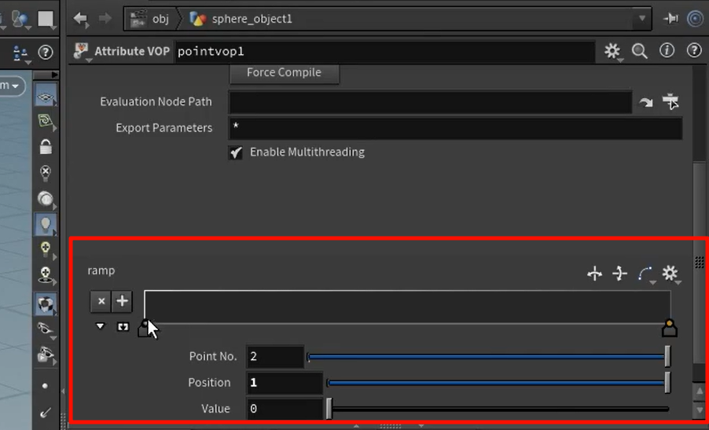Select the right-end ramp point handle
Screen dimensions: 709x430
(669, 329)
